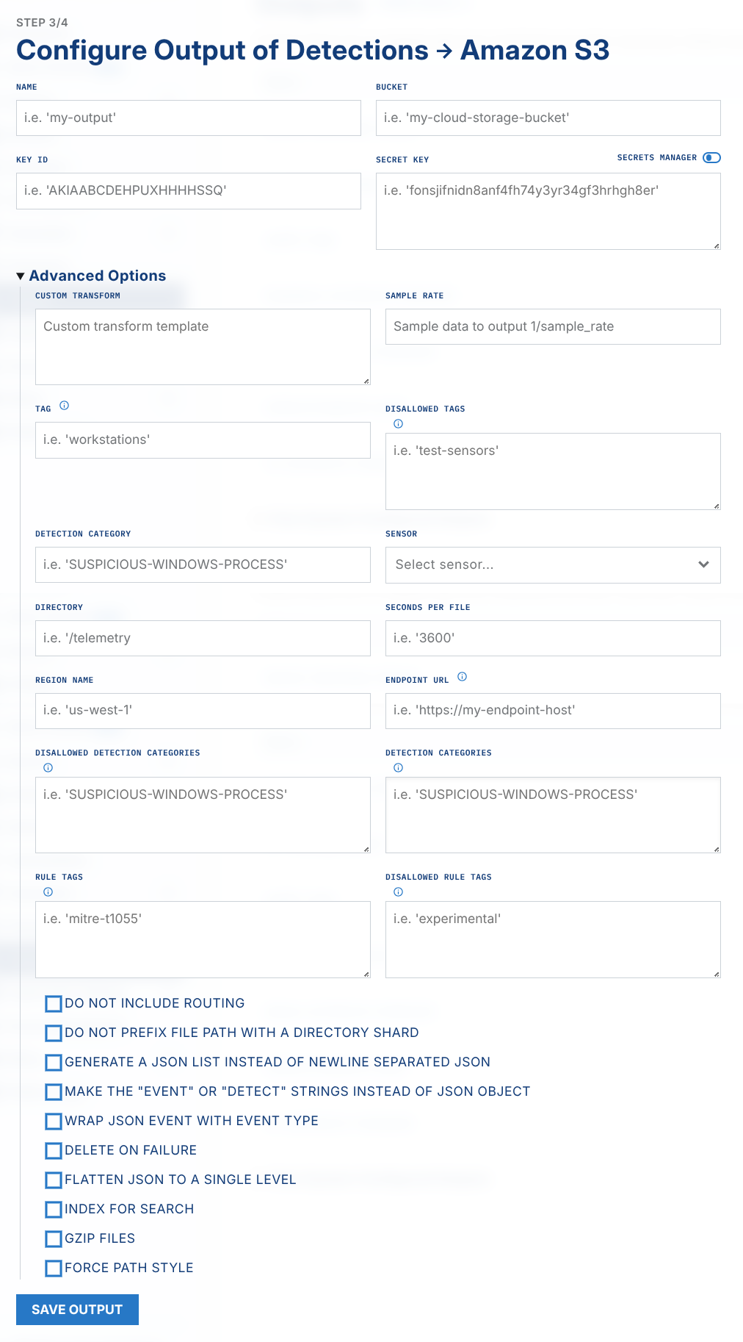The width and height of the screenshot is (743, 1342).
Task: Check Do Not Include Routing
Action: (54, 1004)
